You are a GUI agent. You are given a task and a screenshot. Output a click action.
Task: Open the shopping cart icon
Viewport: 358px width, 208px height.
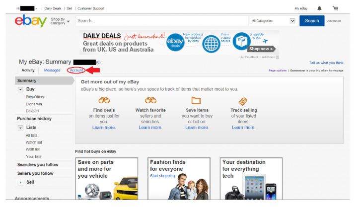pos(335,8)
